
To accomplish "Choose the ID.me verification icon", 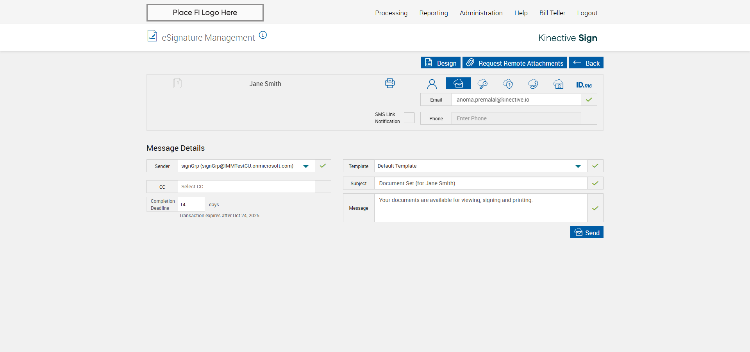I will click(584, 85).
